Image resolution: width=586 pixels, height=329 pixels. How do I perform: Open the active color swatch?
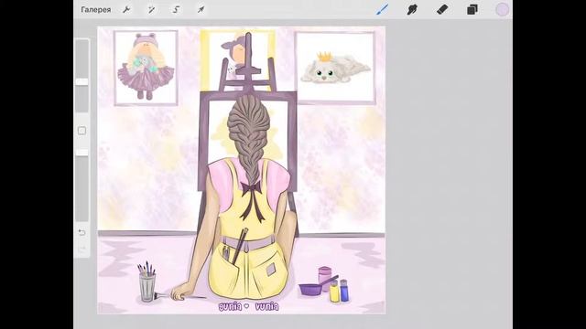click(502, 10)
